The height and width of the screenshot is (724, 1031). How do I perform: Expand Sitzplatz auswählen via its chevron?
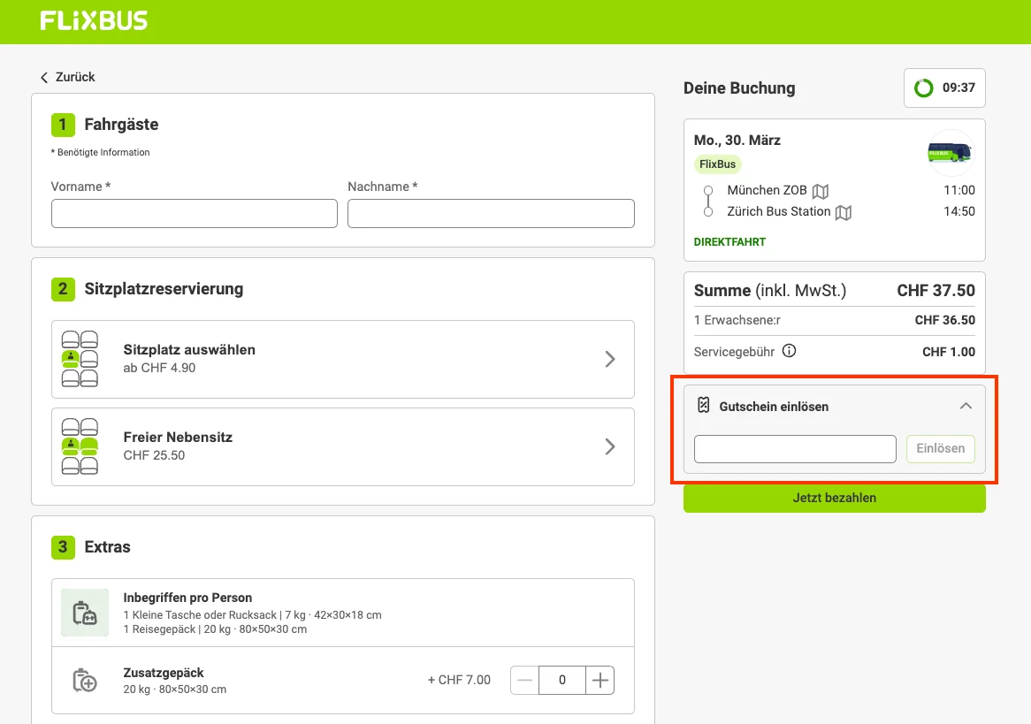coord(609,359)
